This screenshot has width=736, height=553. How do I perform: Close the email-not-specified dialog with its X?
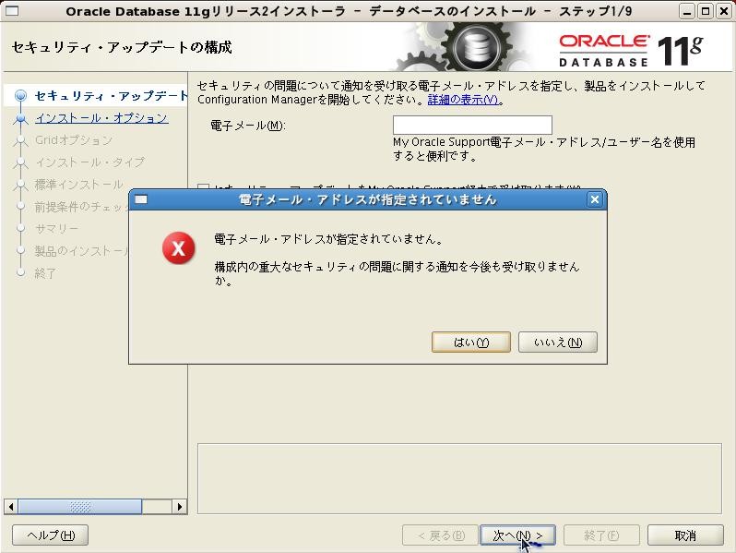click(595, 199)
